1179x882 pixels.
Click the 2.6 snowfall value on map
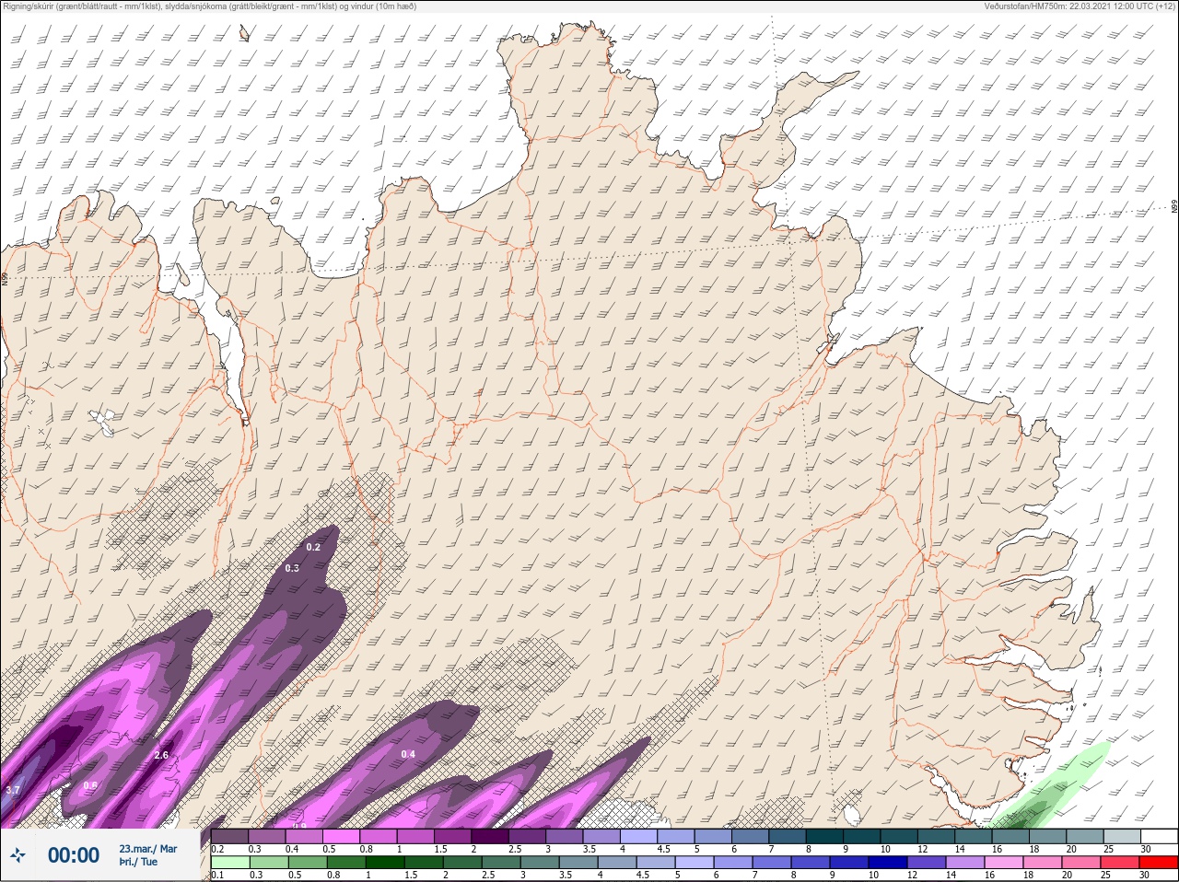(x=161, y=755)
